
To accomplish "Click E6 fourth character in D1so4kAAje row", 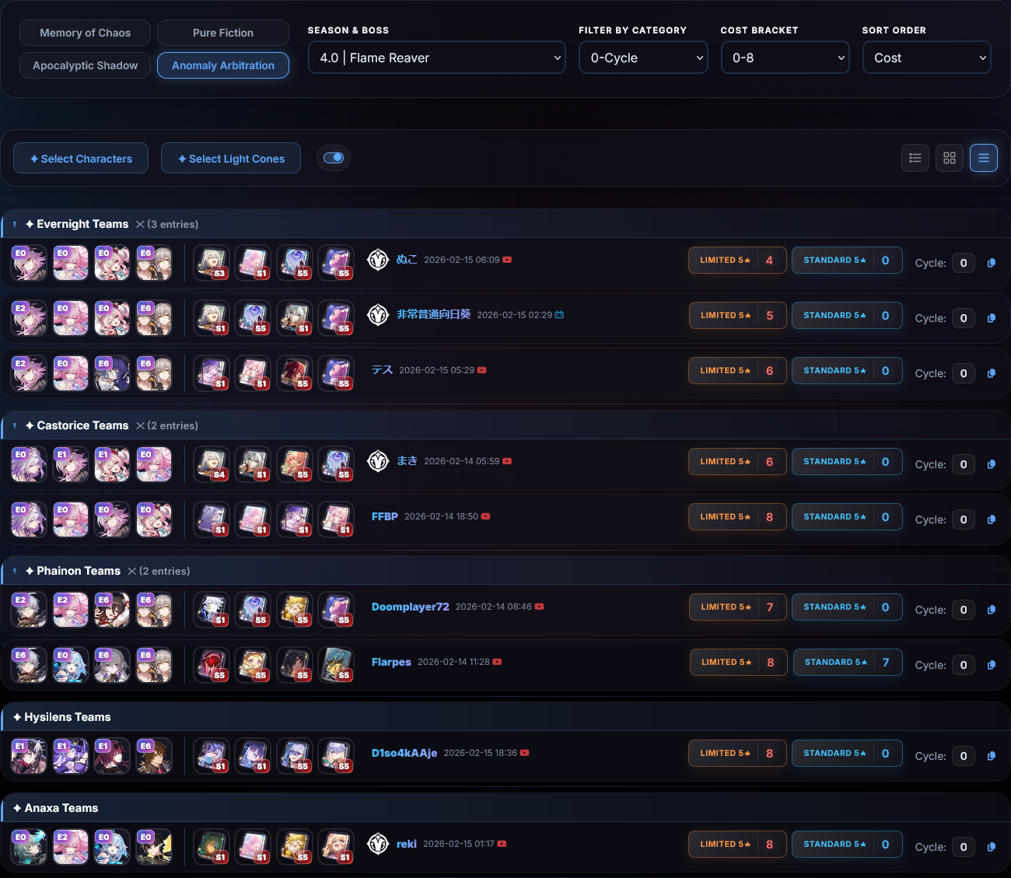I will coord(154,757).
